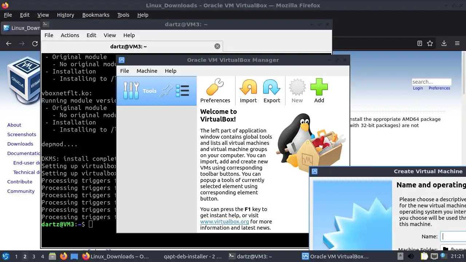This screenshot has width=466, height=262.
Task: Click VirtualBox Manager title bar icon
Action: tap(122, 60)
